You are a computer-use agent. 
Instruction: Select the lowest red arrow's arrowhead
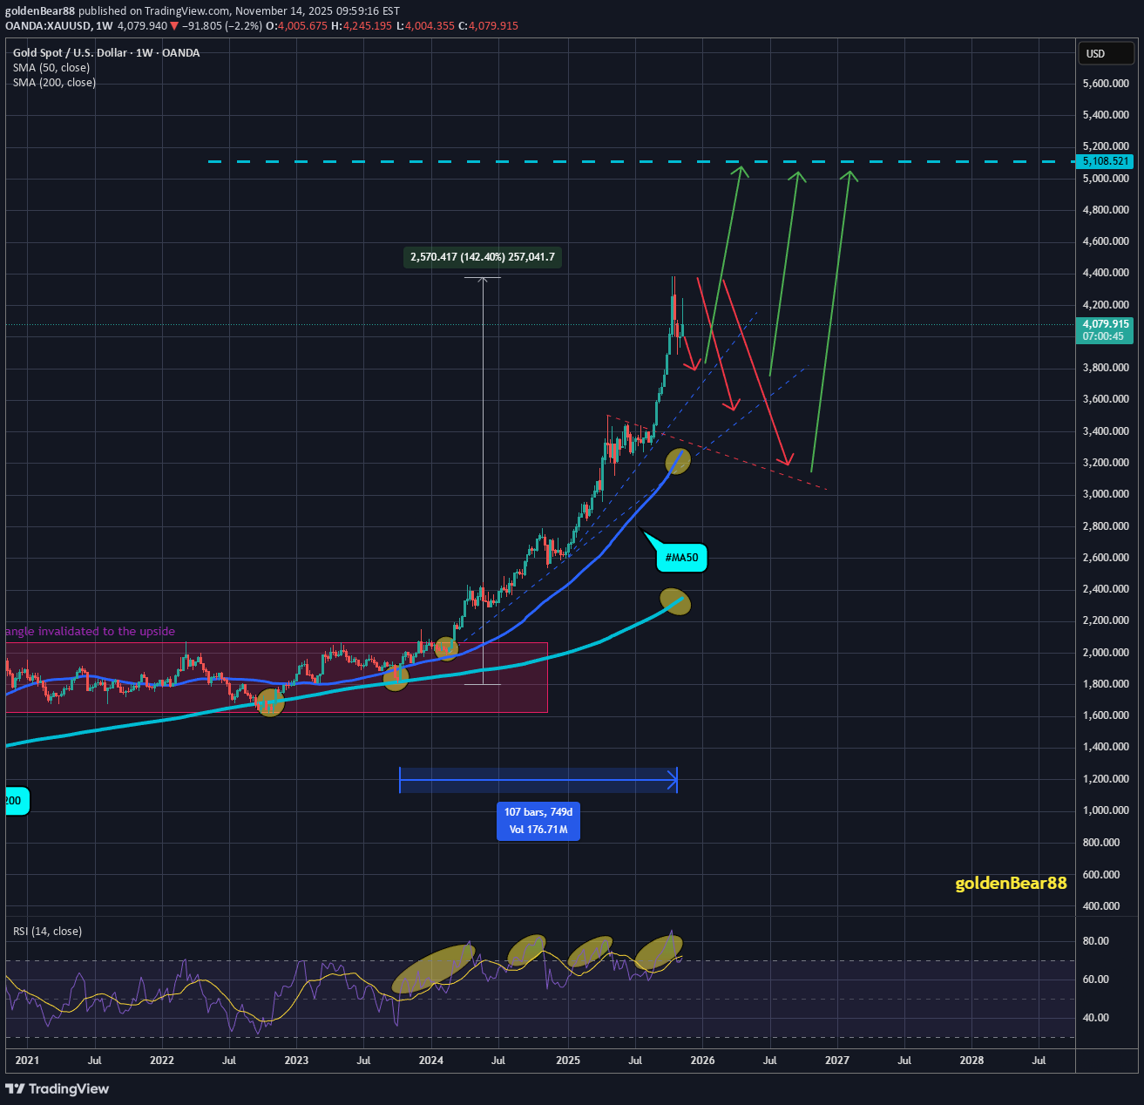[x=788, y=459]
